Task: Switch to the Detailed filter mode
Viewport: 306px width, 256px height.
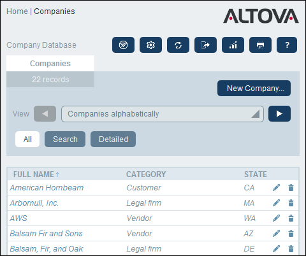Action: click(113, 139)
